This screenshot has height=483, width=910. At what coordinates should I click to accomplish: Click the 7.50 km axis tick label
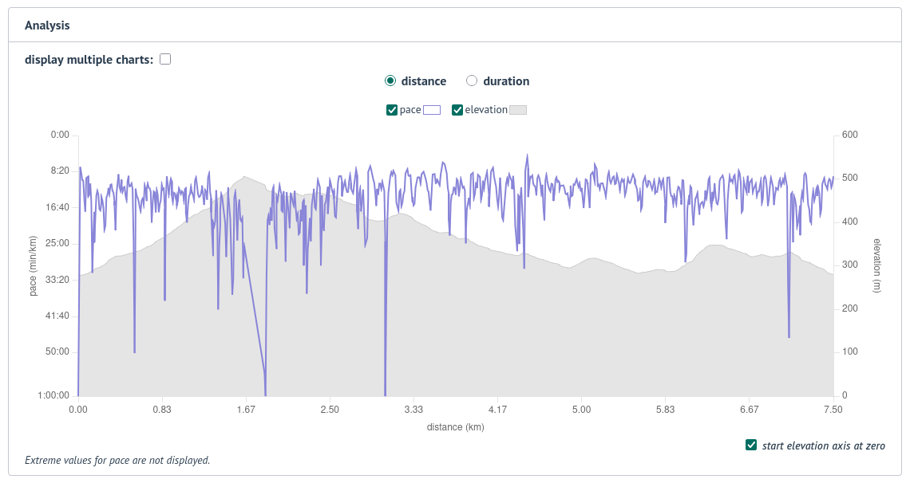click(x=834, y=409)
